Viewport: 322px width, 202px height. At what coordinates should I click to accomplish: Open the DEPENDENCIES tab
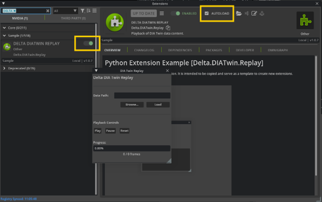click(x=180, y=50)
